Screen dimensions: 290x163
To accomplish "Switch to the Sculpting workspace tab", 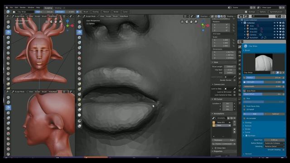I will click(48, 8).
